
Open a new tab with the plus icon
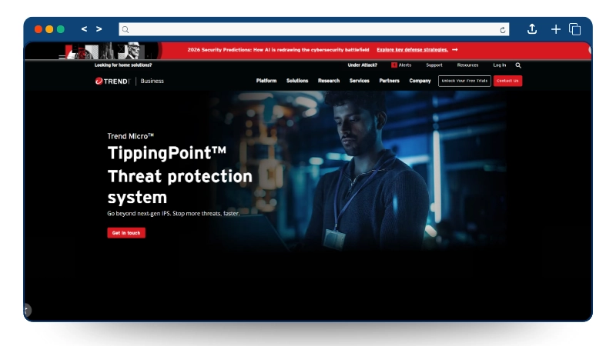[555, 29]
